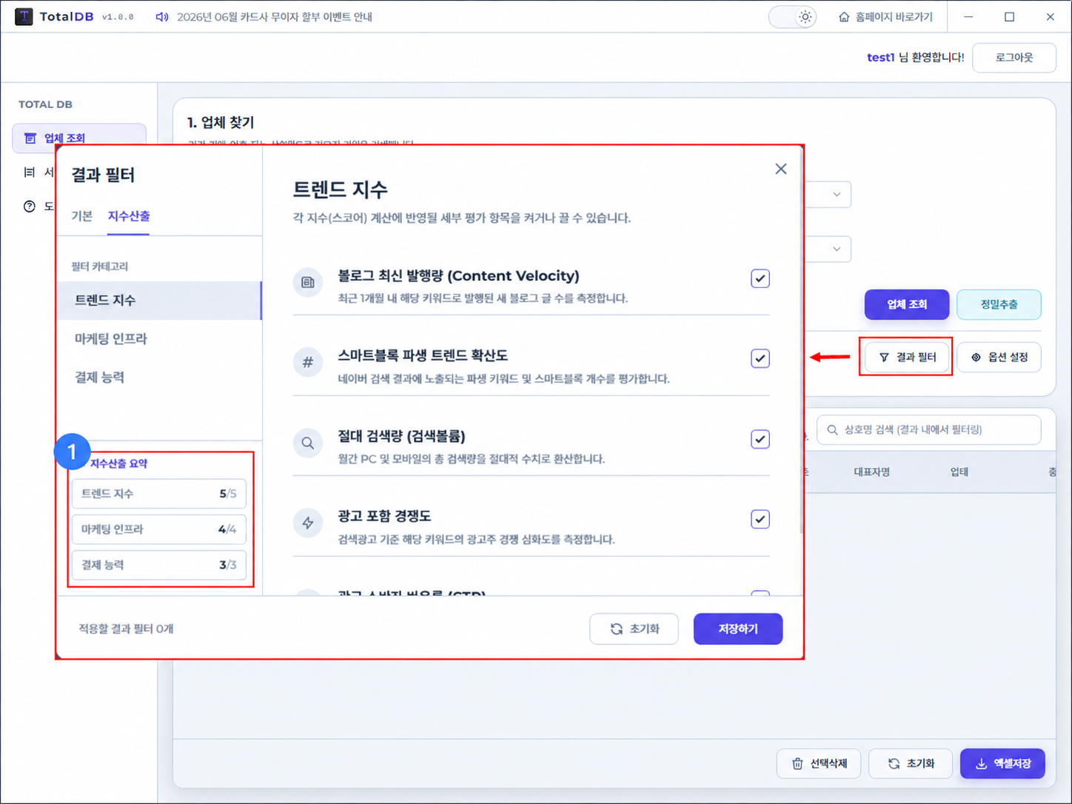
Task: Click the 결제 능력 3/3 summary row
Action: 159,565
